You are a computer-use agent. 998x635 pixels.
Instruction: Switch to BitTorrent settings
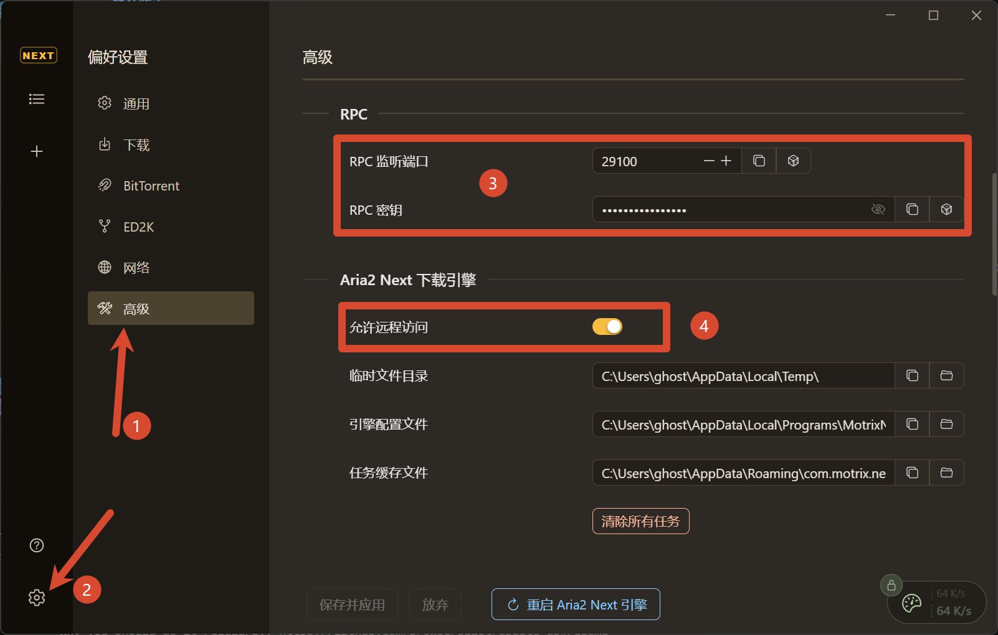click(171, 186)
